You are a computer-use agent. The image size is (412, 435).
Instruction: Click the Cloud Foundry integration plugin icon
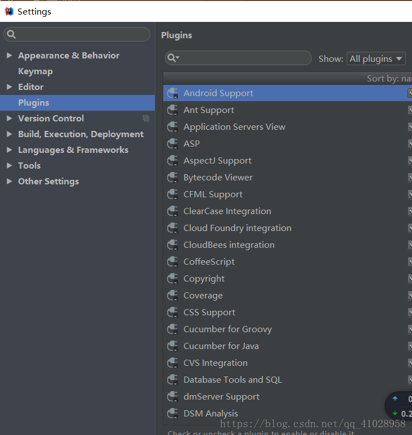(173, 228)
